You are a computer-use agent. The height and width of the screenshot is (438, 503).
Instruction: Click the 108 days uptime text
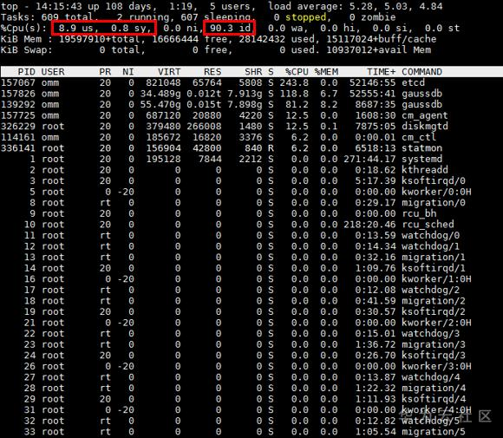(128, 6)
